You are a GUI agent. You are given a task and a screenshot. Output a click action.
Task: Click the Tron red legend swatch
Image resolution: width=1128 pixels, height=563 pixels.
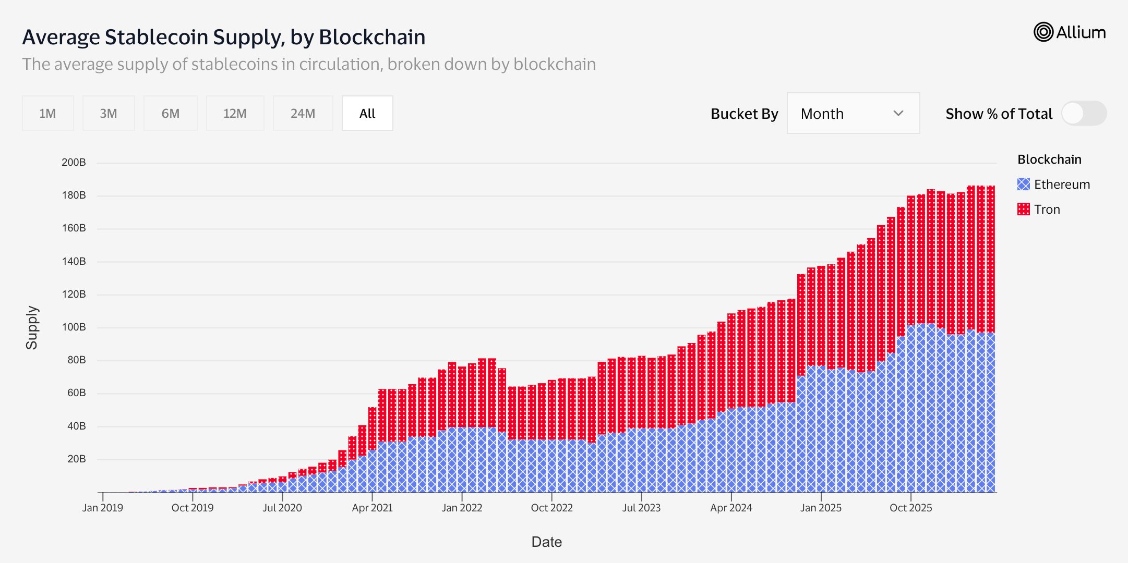(x=1024, y=209)
